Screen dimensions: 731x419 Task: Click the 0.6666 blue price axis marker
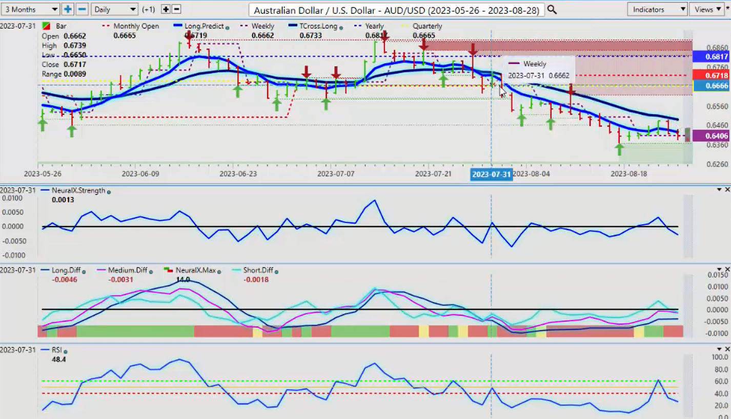pyautogui.click(x=710, y=86)
